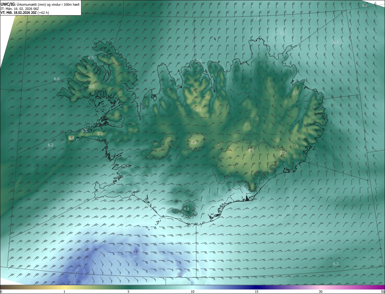The height and width of the screenshot is (294, 385).
Task: Click the 7.2 value north of Iceland
Action: (x=256, y=19)
